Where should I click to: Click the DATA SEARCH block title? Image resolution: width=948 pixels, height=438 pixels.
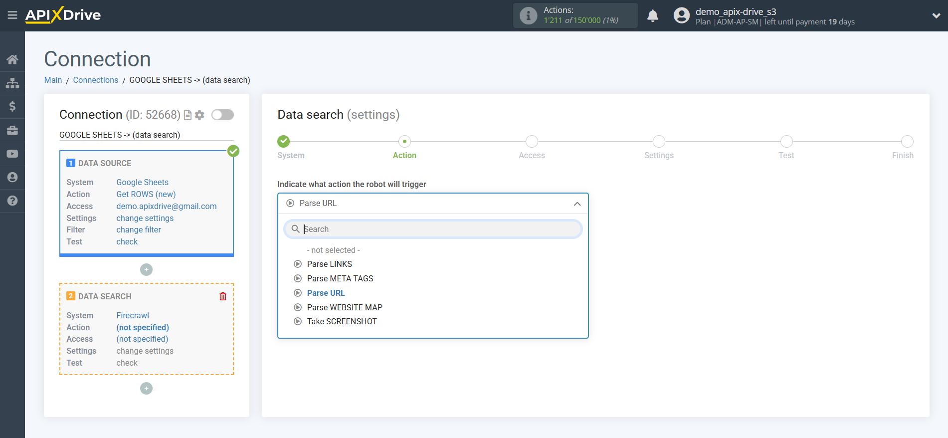coord(105,296)
